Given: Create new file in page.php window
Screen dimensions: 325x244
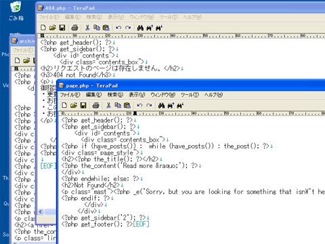Looking at the screenshot, I should [64, 105].
